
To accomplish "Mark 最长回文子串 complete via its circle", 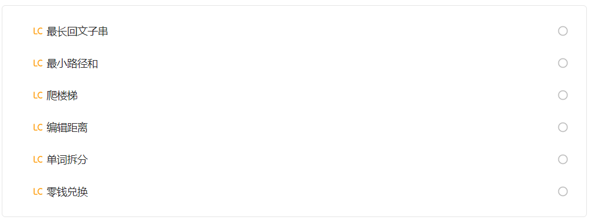I will point(563,31).
